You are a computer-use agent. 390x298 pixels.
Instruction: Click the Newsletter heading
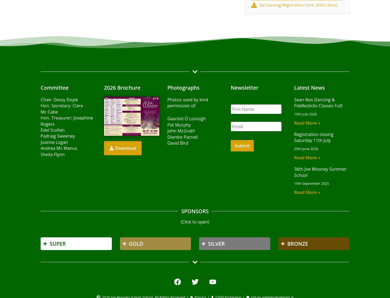click(x=245, y=88)
